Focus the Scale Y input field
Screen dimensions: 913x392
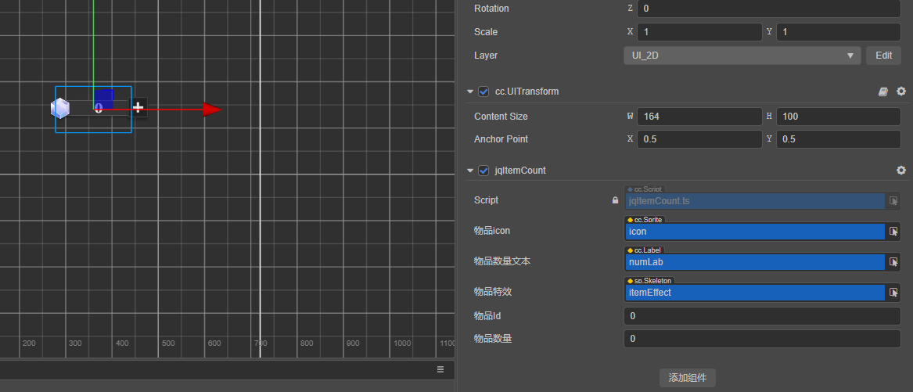[839, 32]
